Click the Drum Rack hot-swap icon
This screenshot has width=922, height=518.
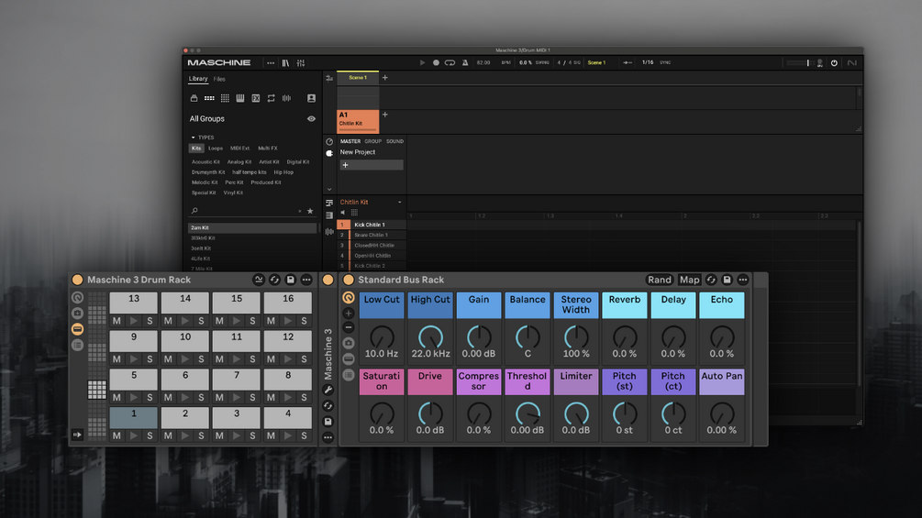[x=274, y=281]
